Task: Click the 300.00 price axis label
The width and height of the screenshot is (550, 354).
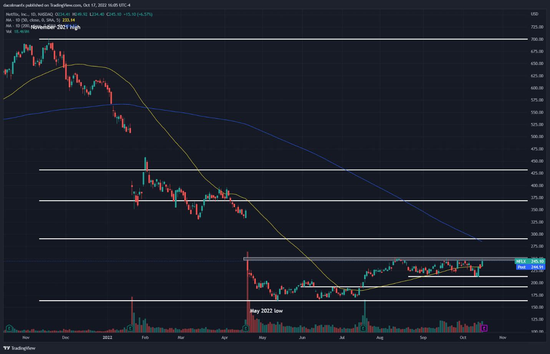Action: (x=537, y=234)
